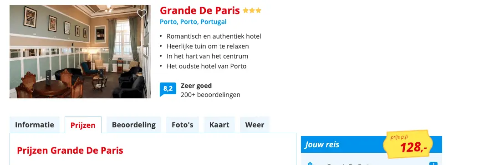Save hotel with the heart favorite icon
Screen dimensions: 504x165
pos(142,14)
